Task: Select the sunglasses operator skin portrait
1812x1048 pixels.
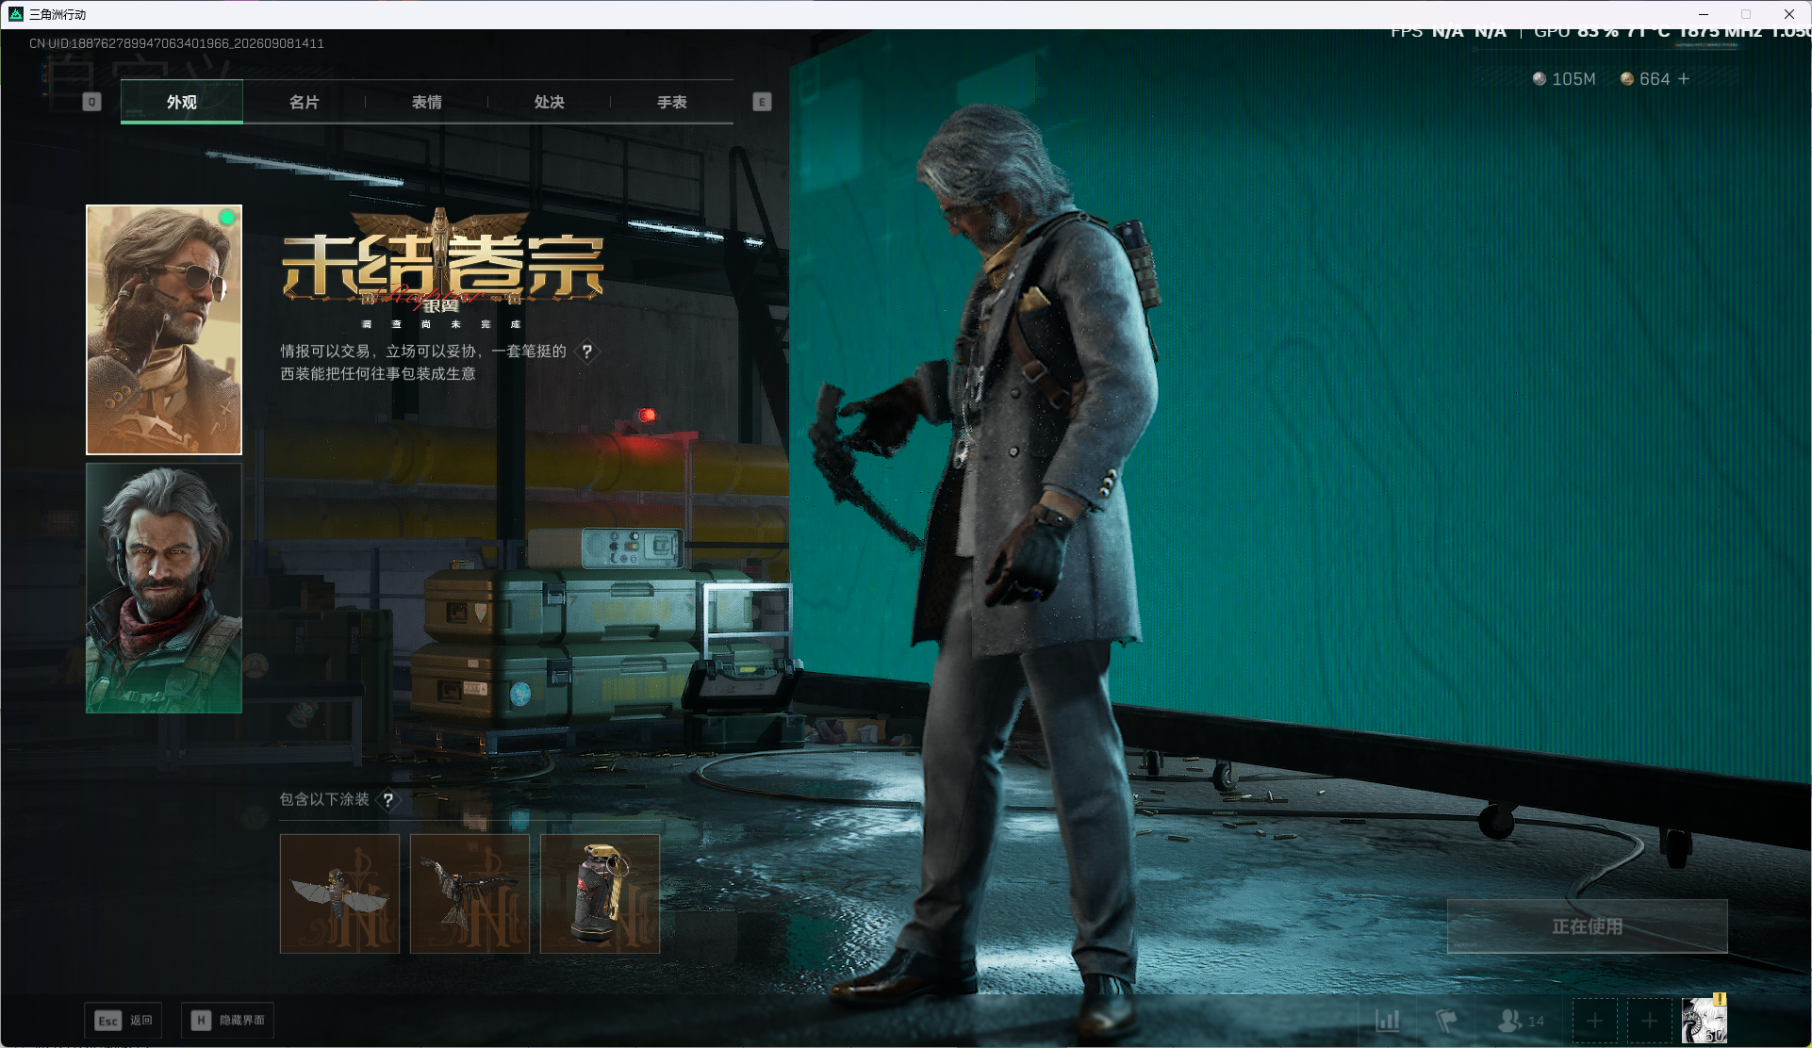Action: [164, 330]
